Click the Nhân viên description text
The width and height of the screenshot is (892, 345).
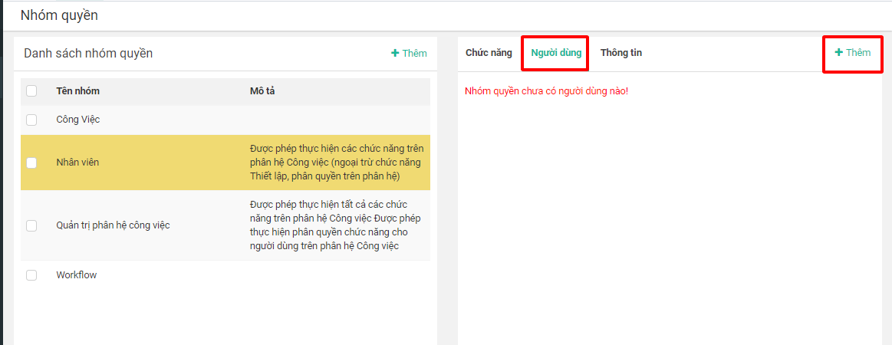(x=336, y=163)
